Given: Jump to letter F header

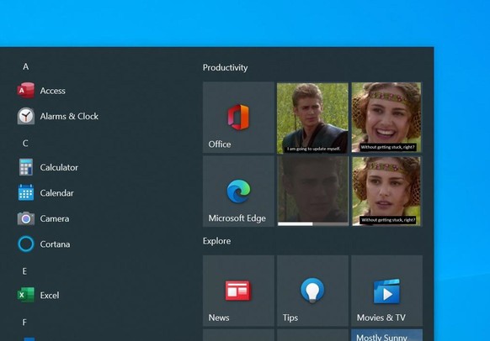Looking at the screenshot, I should pos(24,322).
